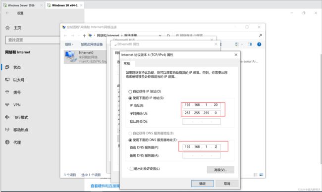Click the Settings window right scrollbar
Image resolution: width=322 pixels, height=192 pixels.
click(321, 109)
